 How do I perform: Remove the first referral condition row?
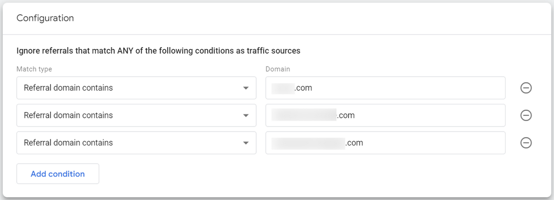point(526,88)
